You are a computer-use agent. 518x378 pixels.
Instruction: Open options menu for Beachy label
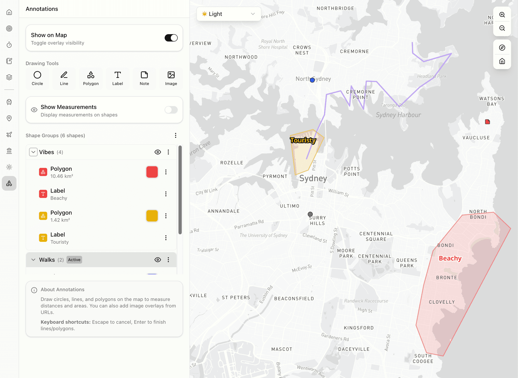click(166, 194)
